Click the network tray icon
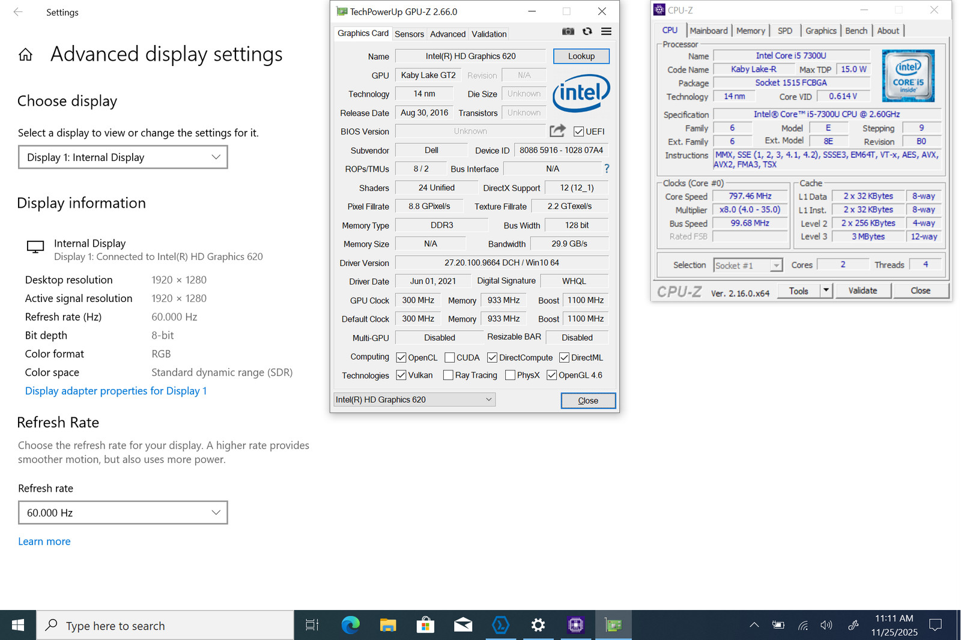The width and height of the screenshot is (961, 640). click(803, 625)
